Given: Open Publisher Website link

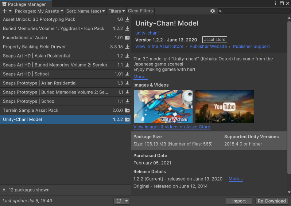Looking at the screenshot, I should point(208,47).
